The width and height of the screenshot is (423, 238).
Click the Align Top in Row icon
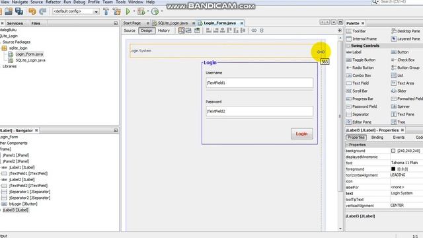pyautogui.click(x=229, y=30)
